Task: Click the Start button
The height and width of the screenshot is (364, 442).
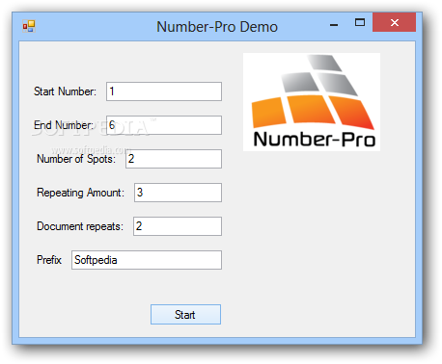Action: point(185,314)
